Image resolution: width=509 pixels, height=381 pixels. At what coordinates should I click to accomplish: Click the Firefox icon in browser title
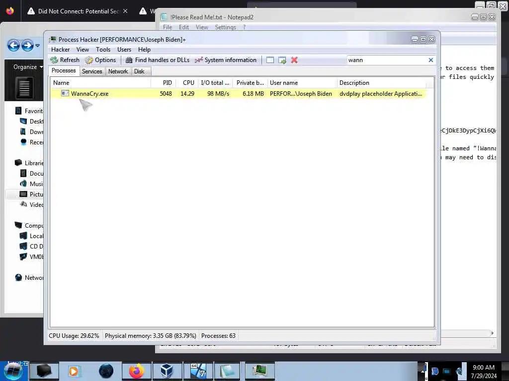10,11
